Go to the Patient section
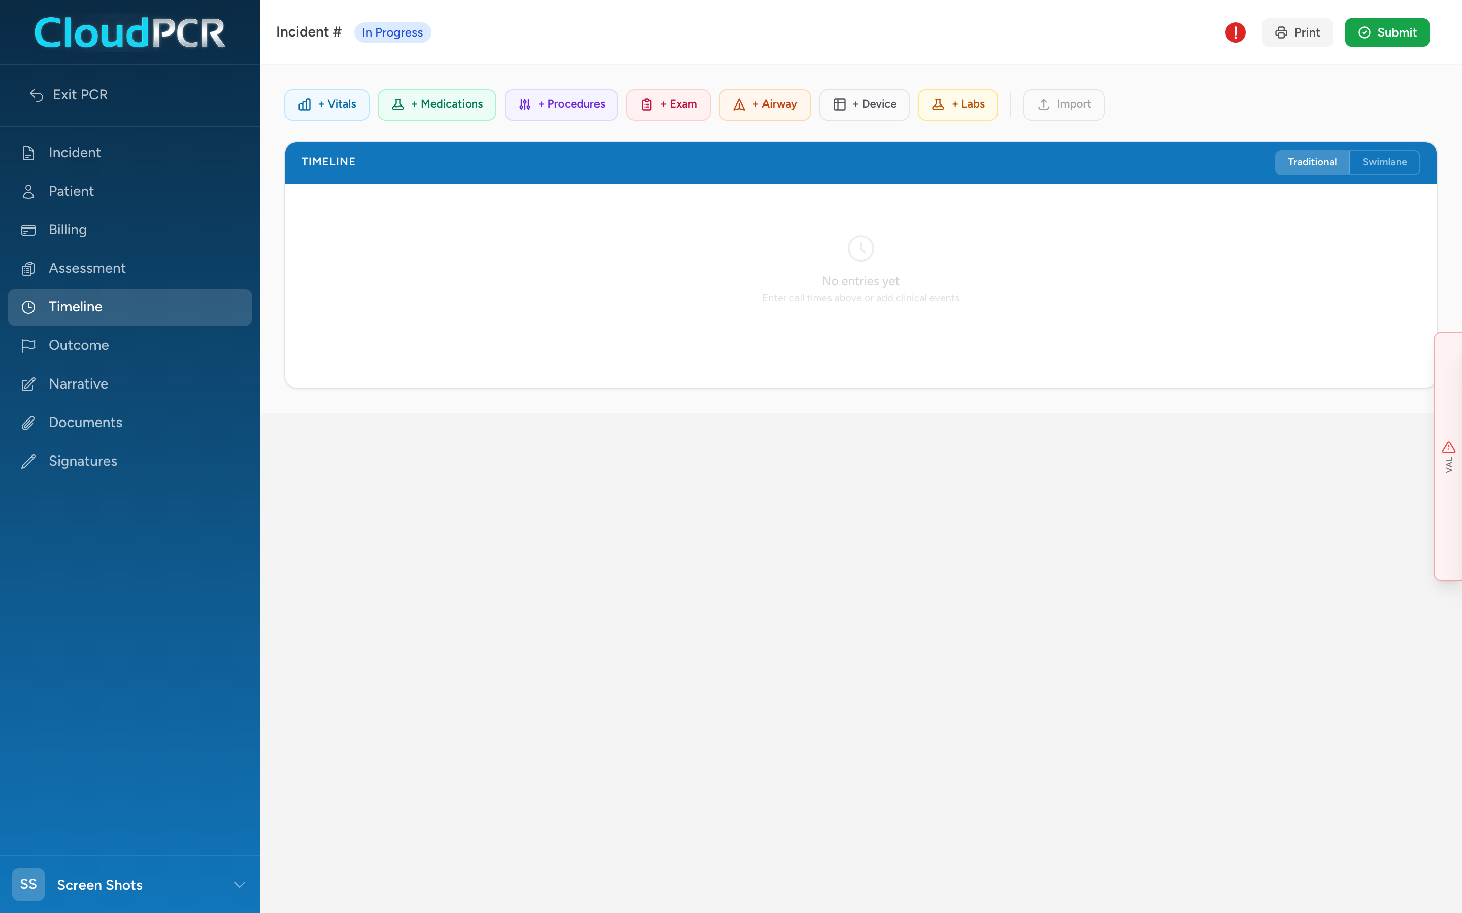Viewport: 1462px width, 913px height. click(130, 191)
